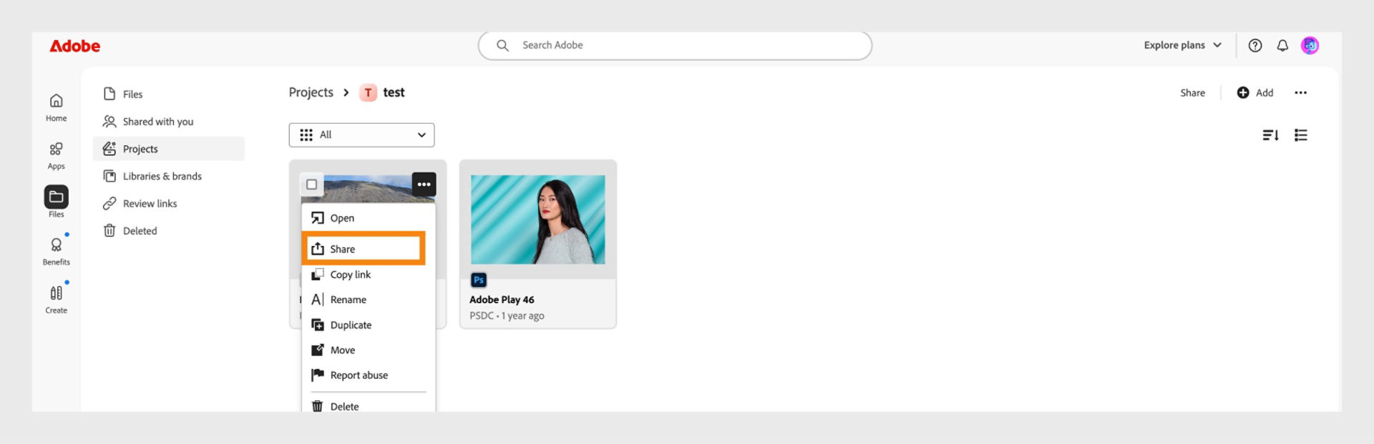Go to Shared with you
This screenshot has height=444, width=1374.
169,122
